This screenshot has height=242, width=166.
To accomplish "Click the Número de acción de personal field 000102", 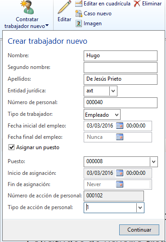I will click(114, 196).
